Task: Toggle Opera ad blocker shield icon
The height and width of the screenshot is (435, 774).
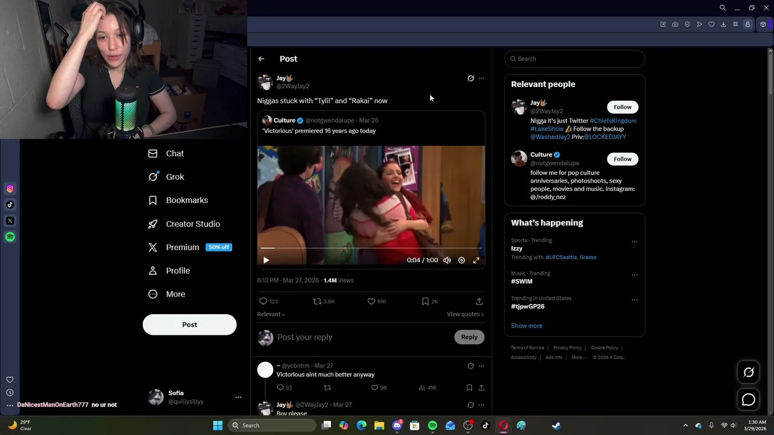Action: 687,24
